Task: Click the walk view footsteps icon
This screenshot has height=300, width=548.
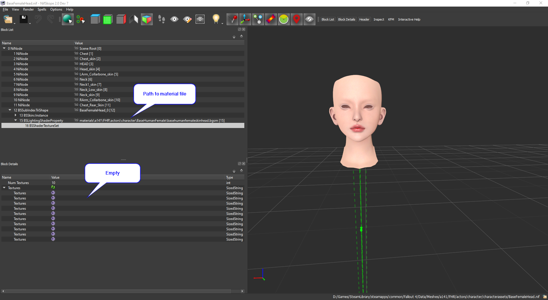Action: click(x=162, y=19)
